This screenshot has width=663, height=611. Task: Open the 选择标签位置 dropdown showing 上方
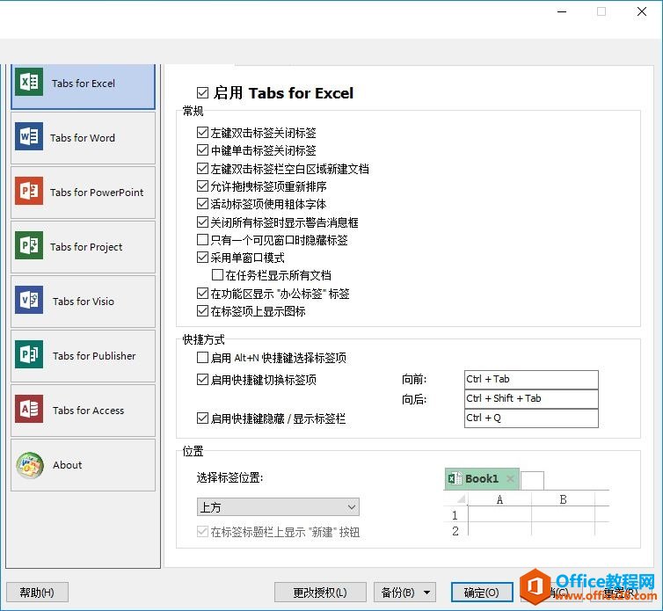point(278,507)
